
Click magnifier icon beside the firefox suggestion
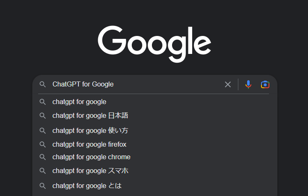tap(43, 145)
